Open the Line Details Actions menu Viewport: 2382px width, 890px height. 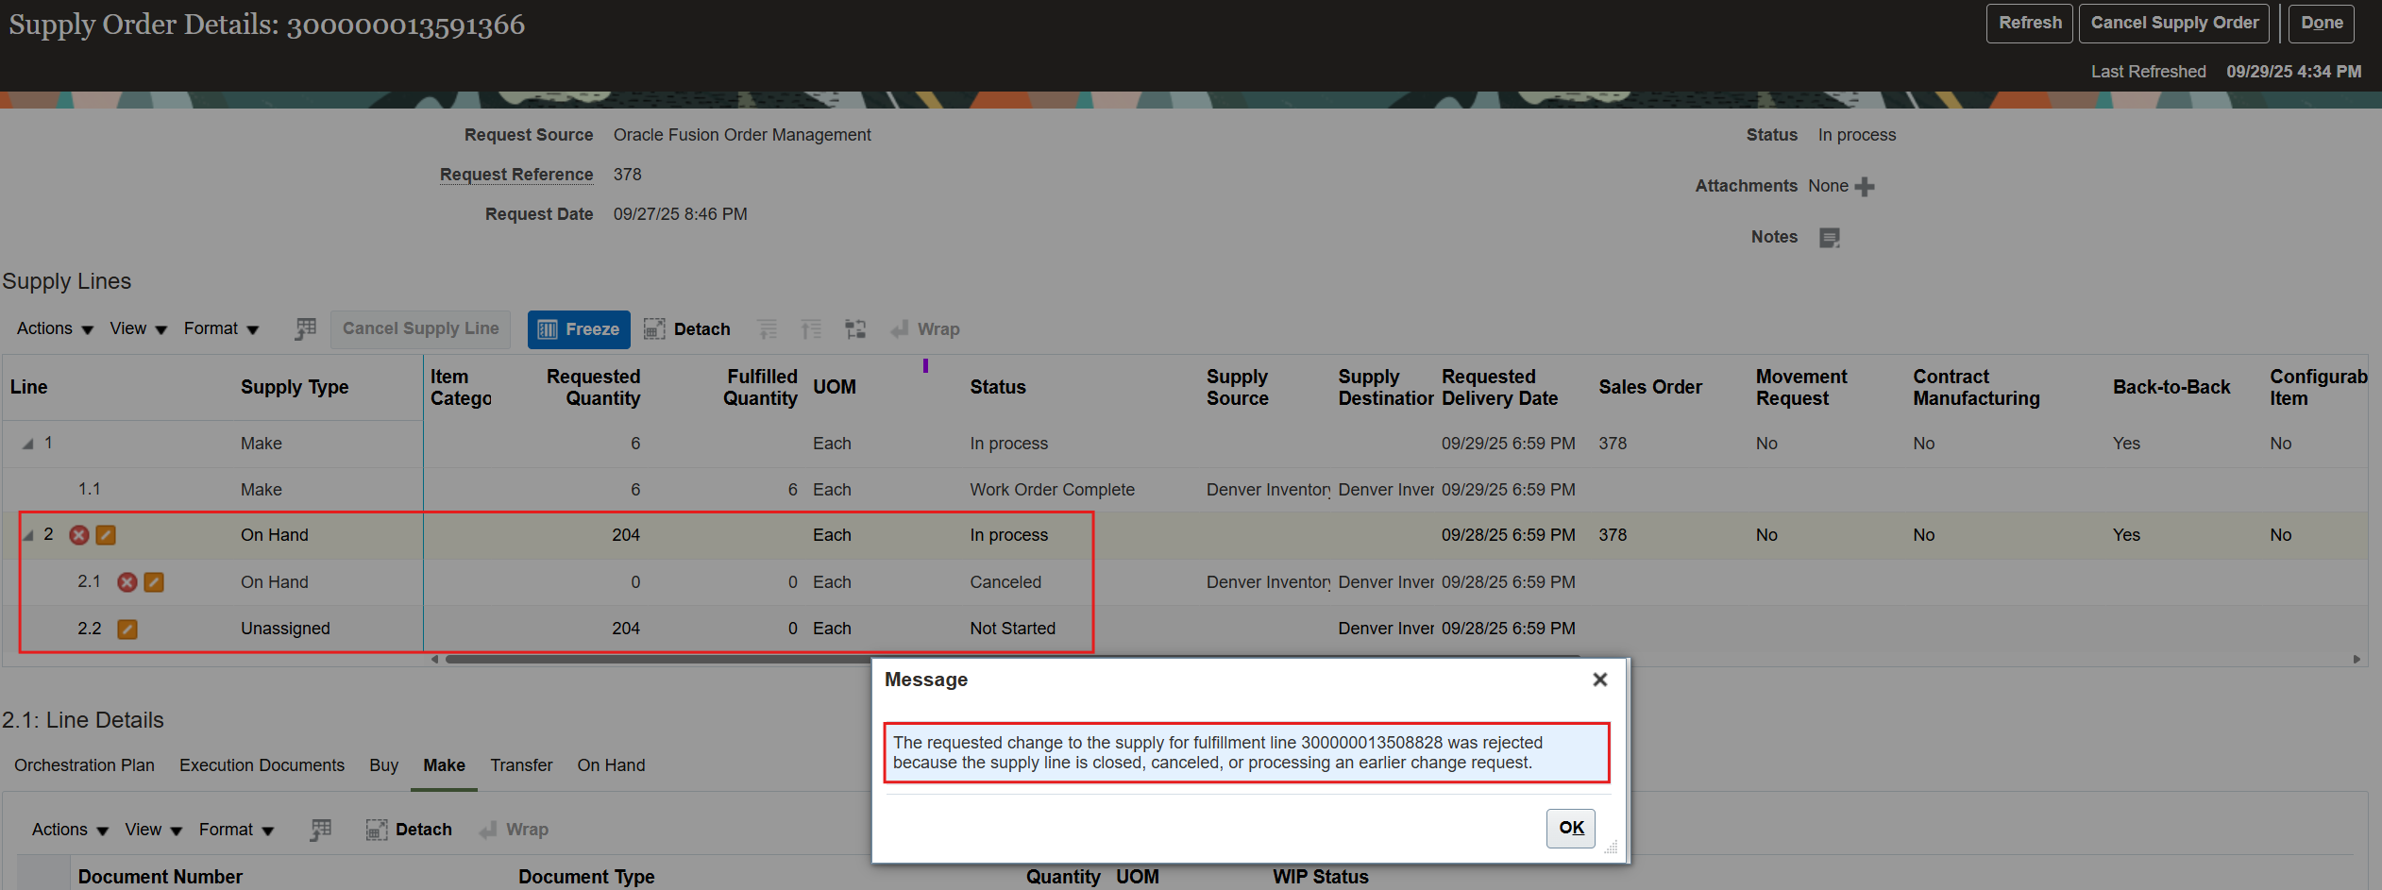(x=70, y=830)
